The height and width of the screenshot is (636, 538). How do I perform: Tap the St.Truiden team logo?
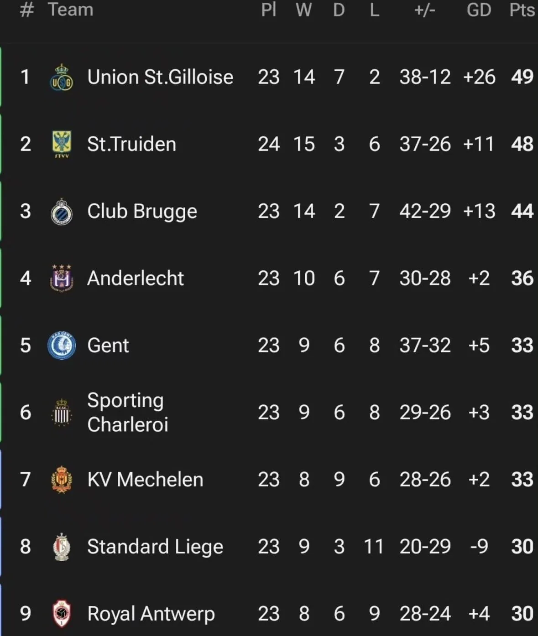tap(61, 144)
